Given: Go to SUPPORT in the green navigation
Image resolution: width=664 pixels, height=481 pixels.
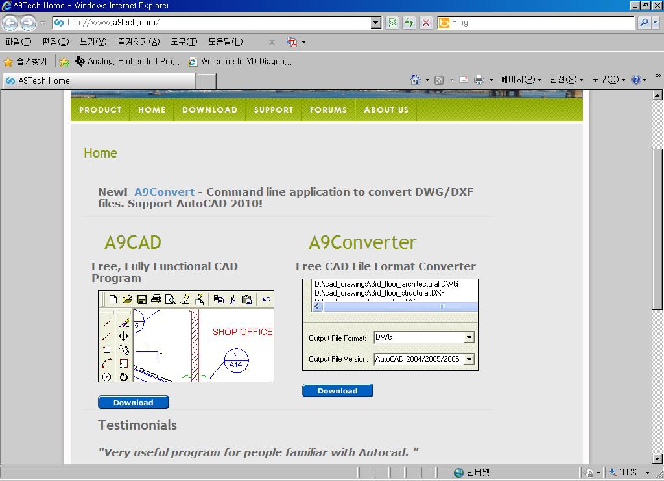Looking at the screenshot, I should click(x=274, y=110).
